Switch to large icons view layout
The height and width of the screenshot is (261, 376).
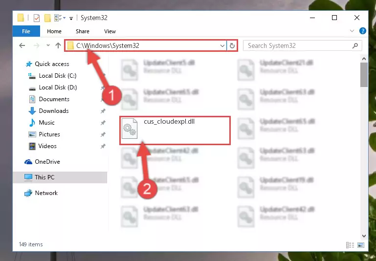click(x=361, y=245)
